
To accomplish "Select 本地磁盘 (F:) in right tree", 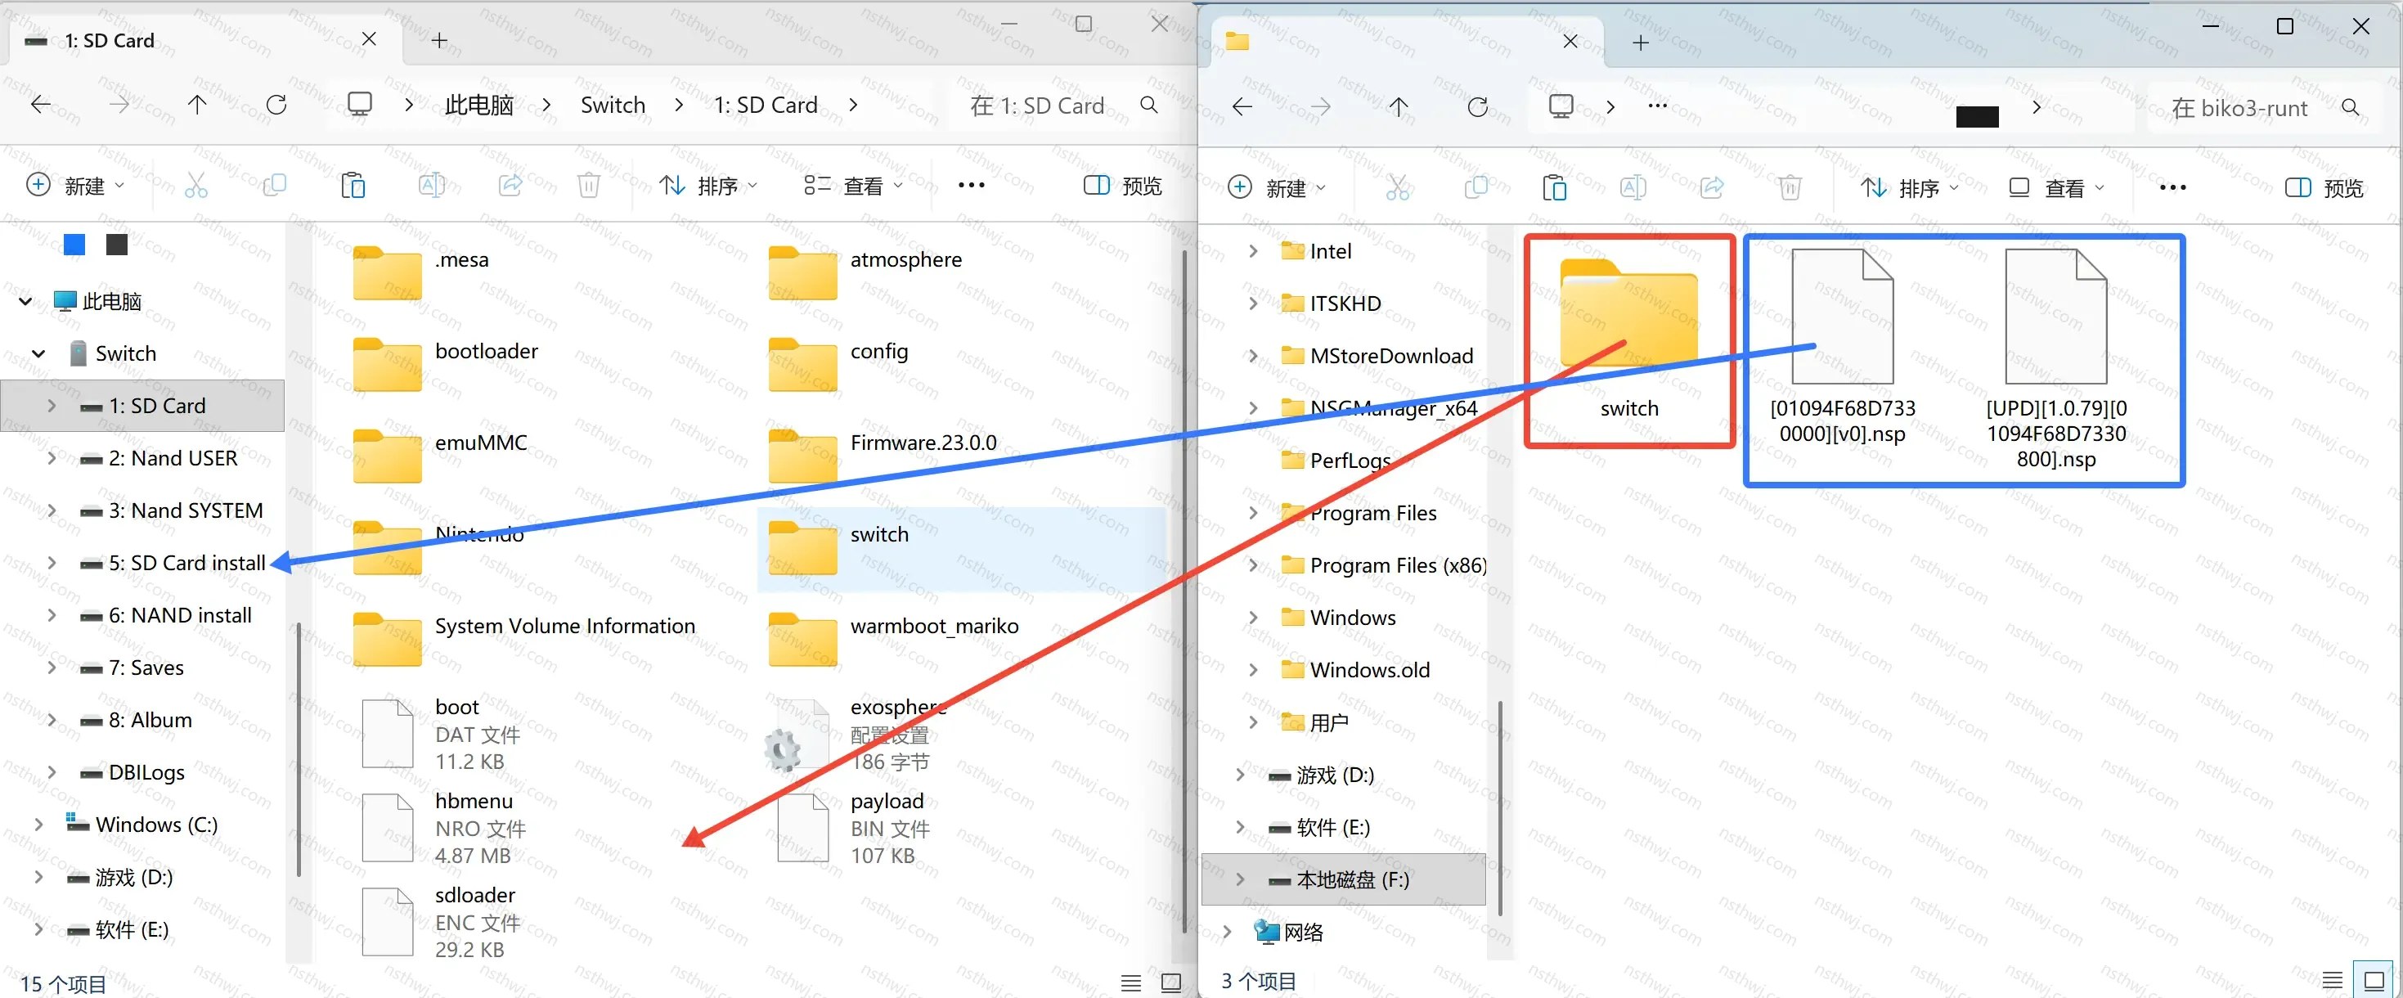I will [1343, 879].
